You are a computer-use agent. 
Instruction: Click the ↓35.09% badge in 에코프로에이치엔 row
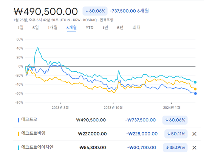click(x=175, y=148)
